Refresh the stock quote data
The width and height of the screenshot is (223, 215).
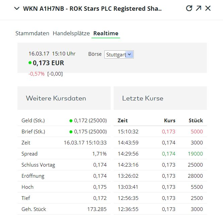click(189, 8)
